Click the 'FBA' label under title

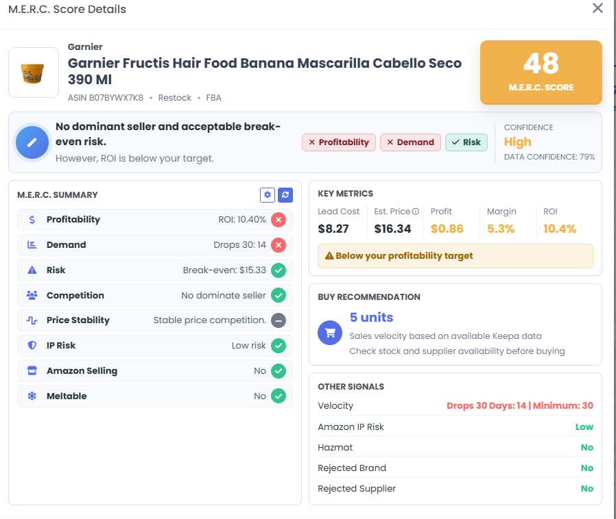214,98
